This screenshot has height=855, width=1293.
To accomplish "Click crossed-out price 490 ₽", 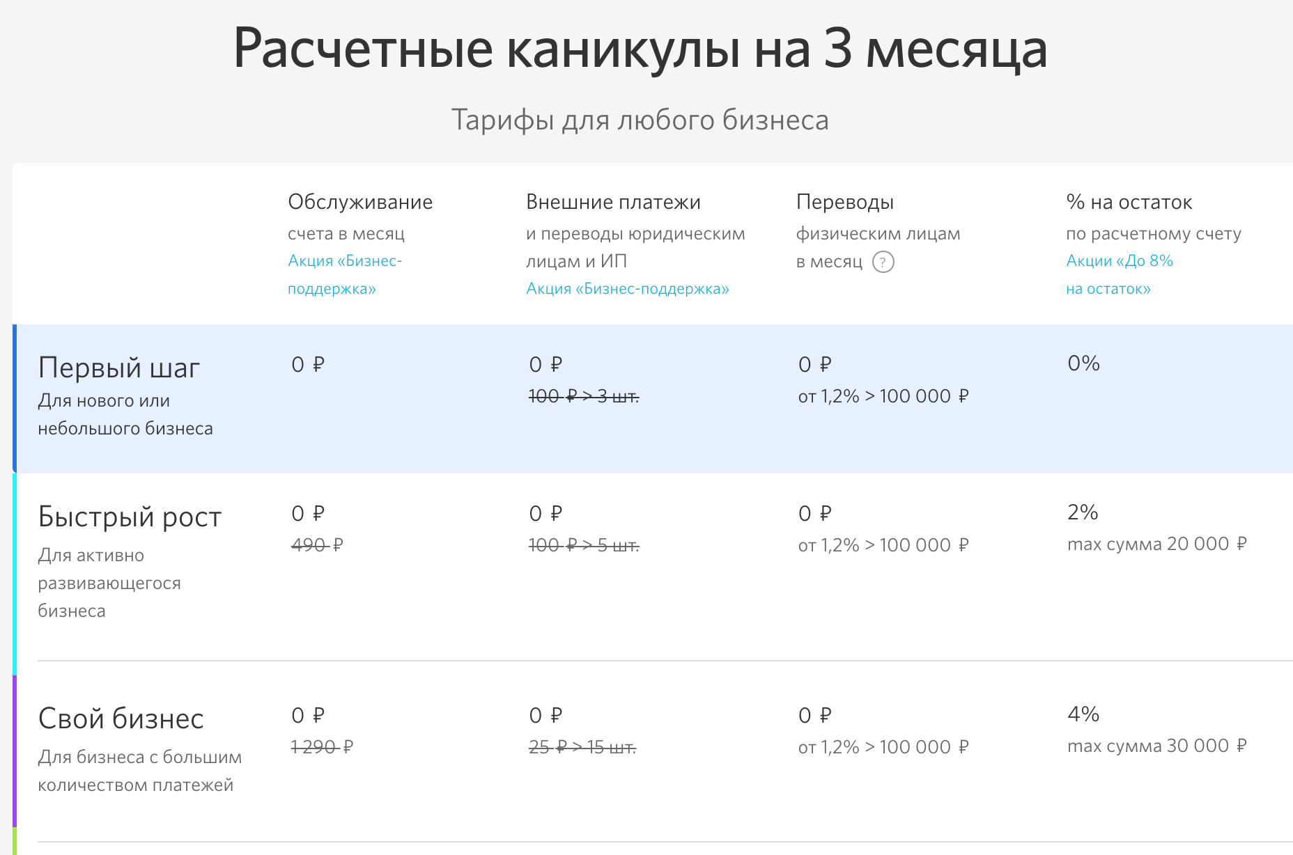I will 317,544.
